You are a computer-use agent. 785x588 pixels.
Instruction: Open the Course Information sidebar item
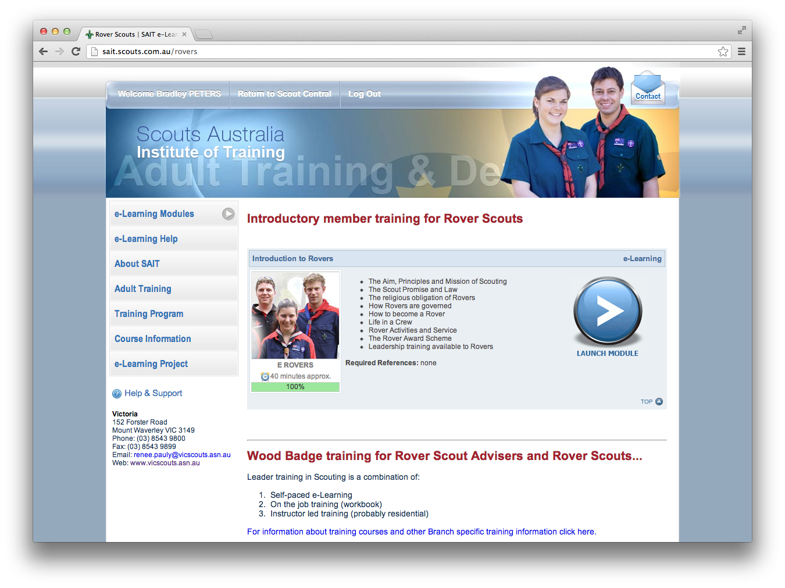coord(173,339)
